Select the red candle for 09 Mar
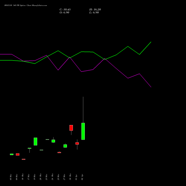Screen dimensions: 186x186 click(x=17, y=154)
